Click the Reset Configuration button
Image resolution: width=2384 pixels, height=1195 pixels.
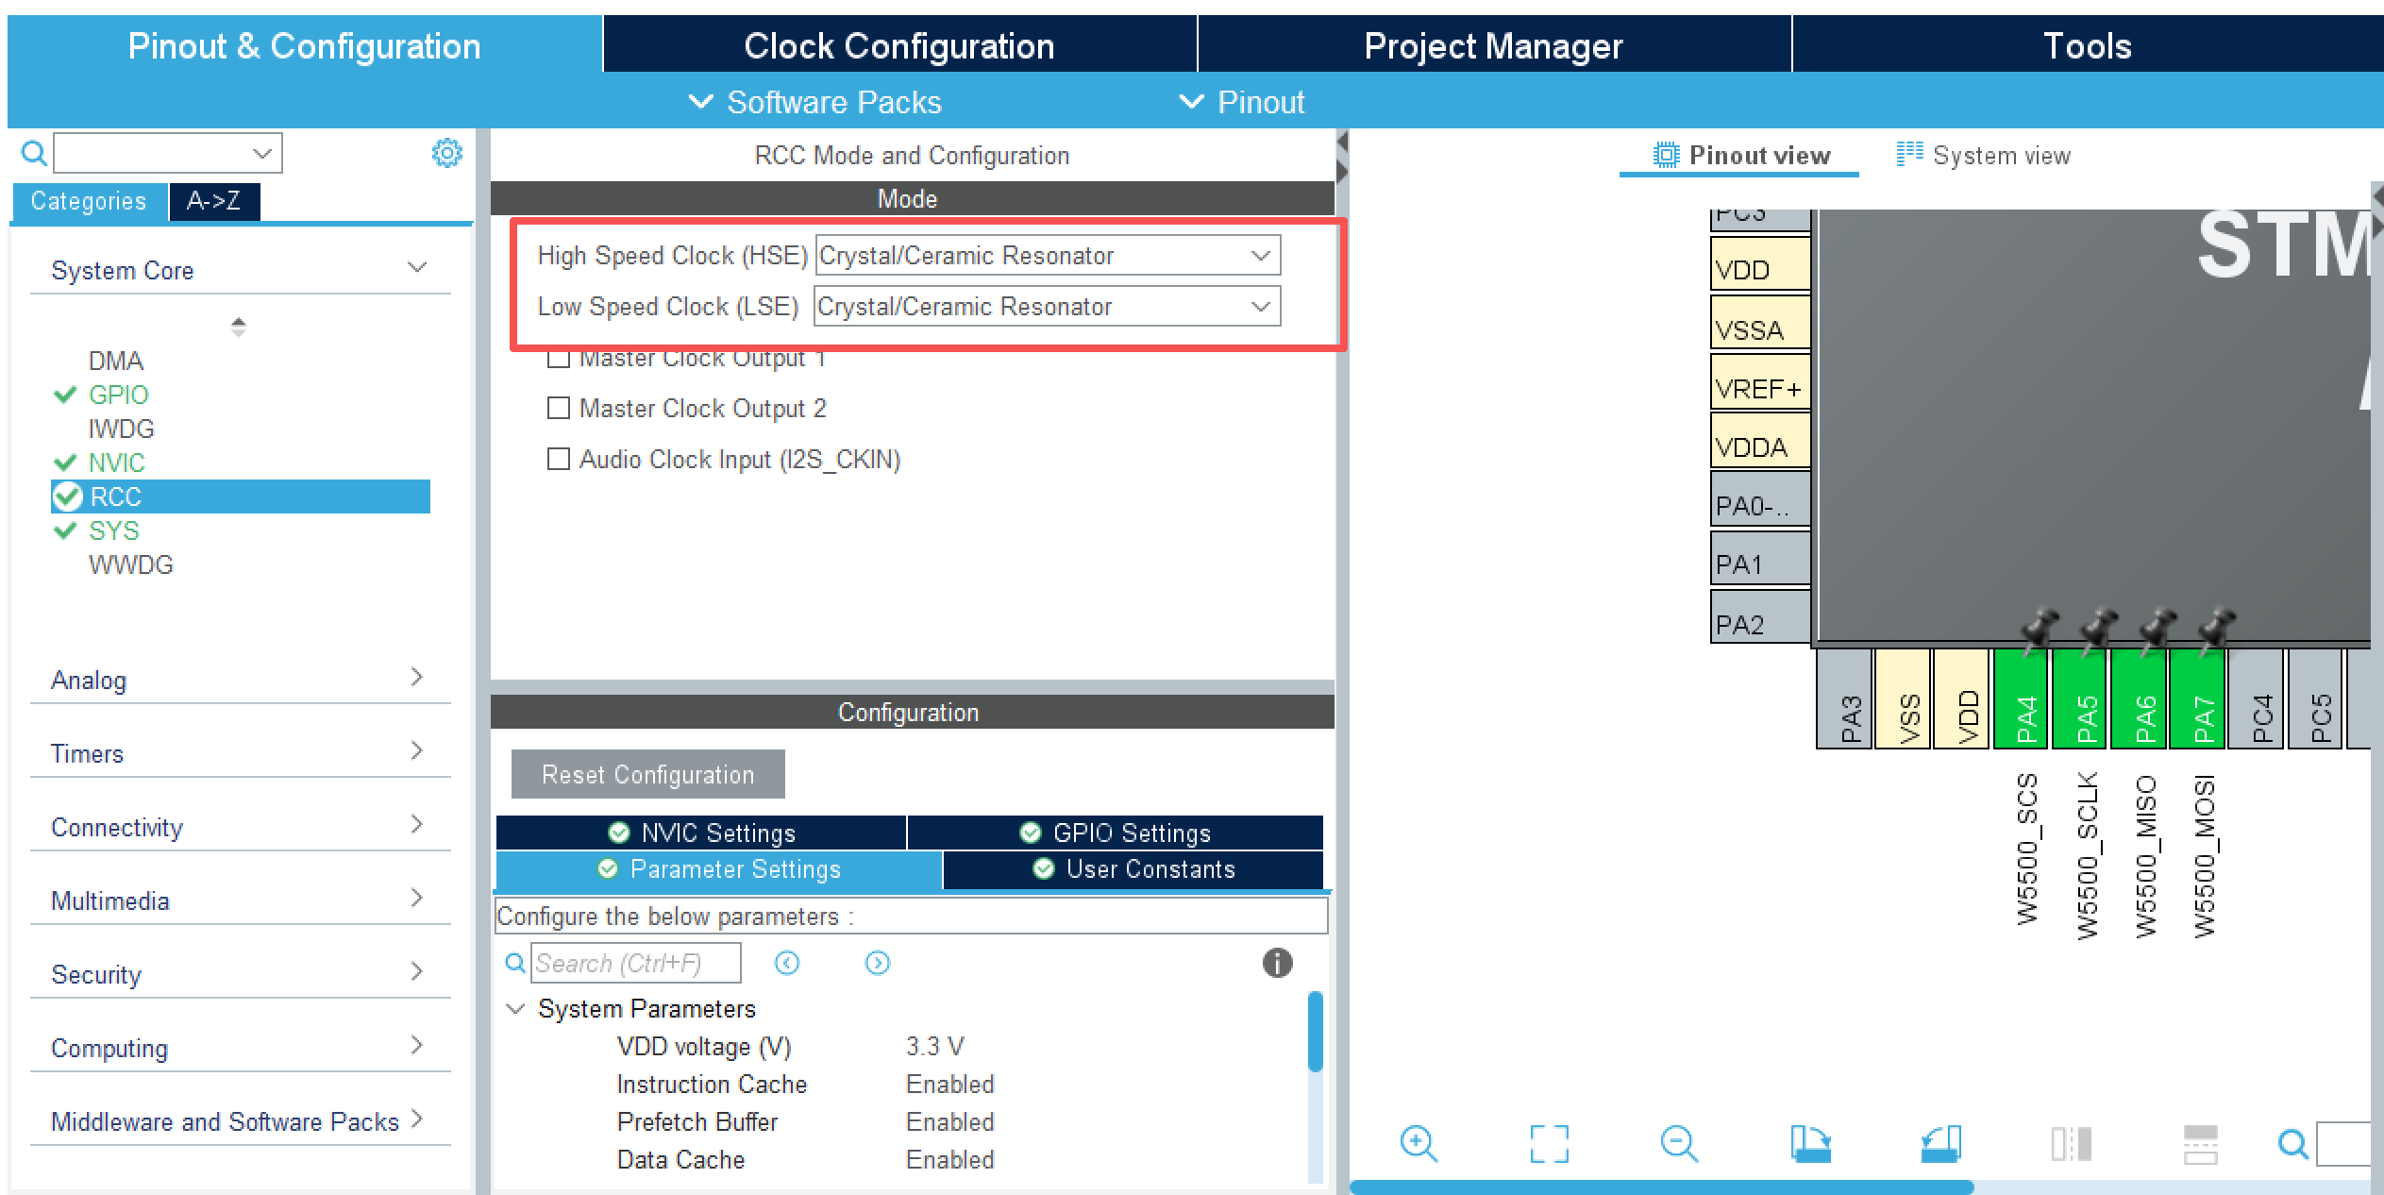click(647, 774)
